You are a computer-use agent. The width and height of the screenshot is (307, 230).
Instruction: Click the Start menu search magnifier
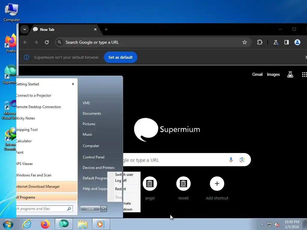(69, 209)
